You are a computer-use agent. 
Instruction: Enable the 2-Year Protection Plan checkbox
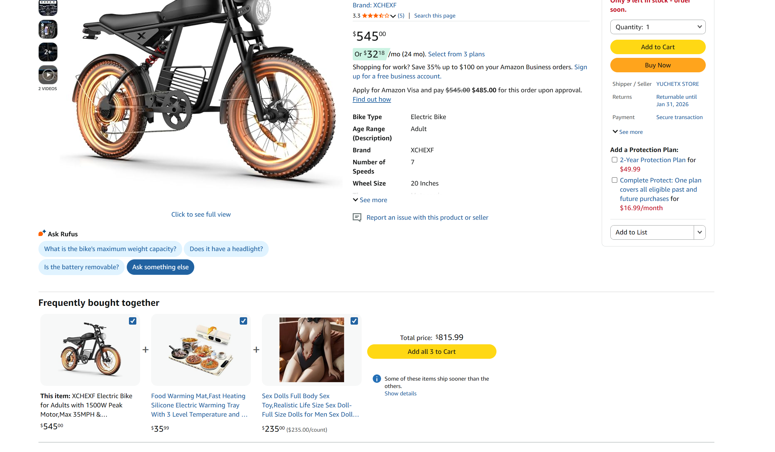pos(614,160)
